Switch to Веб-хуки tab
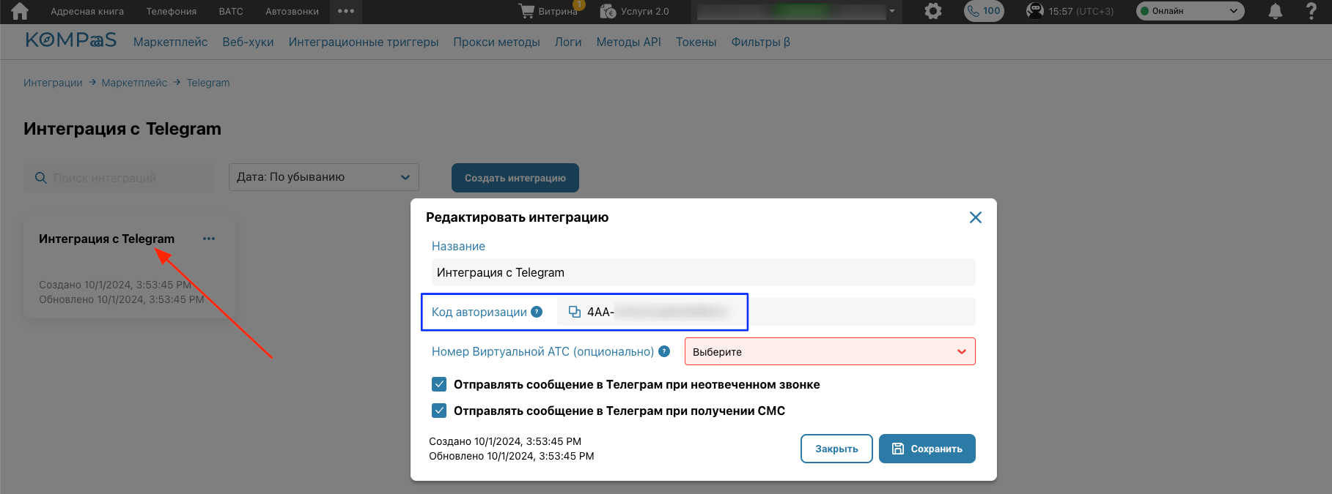The height and width of the screenshot is (494, 1332). click(x=248, y=42)
